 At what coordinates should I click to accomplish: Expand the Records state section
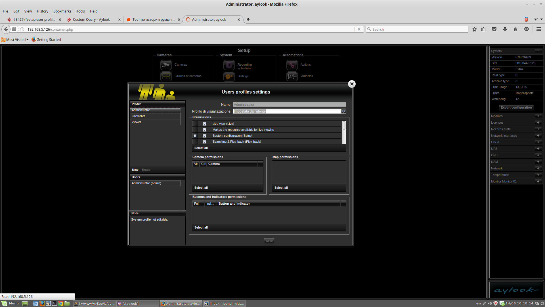click(x=538, y=129)
